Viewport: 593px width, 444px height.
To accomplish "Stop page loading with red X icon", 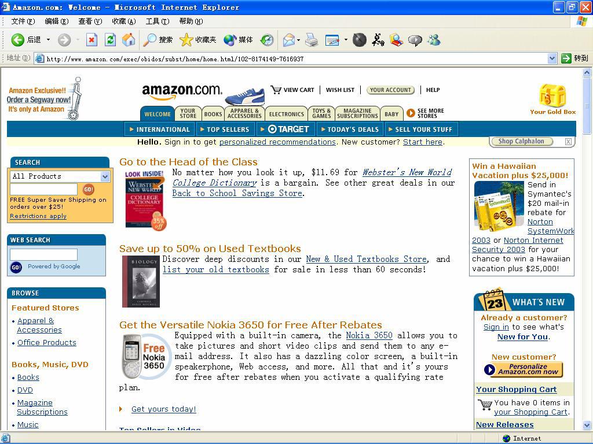I will coord(91,40).
